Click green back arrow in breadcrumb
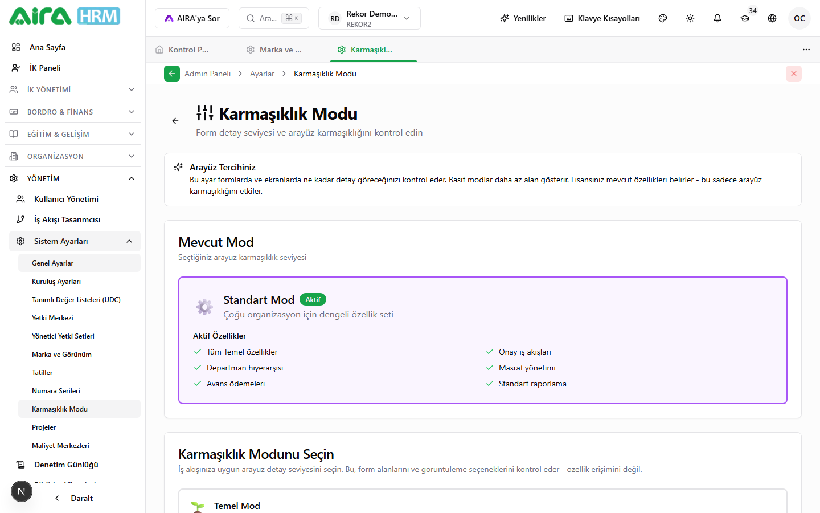Screen dimensions: 820x513 pyautogui.click(x=172, y=74)
